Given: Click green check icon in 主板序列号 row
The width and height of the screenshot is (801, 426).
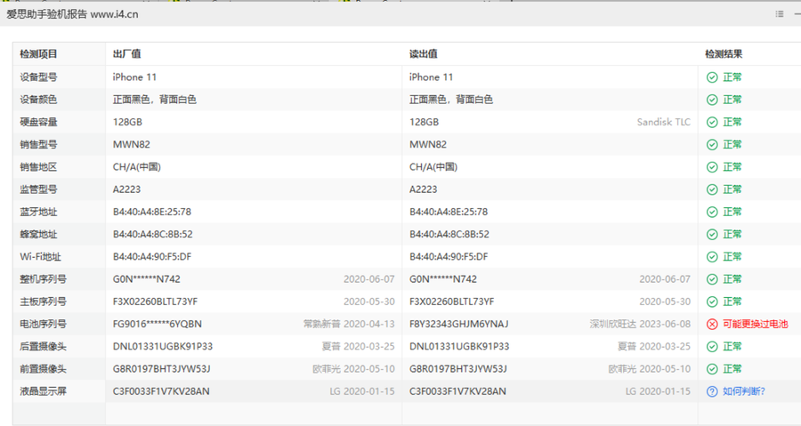Looking at the screenshot, I should (x=712, y=302).
